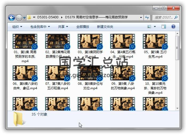Open the 共享 menu
The width and height of the screenshot is (187, 135).
coord(63,27)
